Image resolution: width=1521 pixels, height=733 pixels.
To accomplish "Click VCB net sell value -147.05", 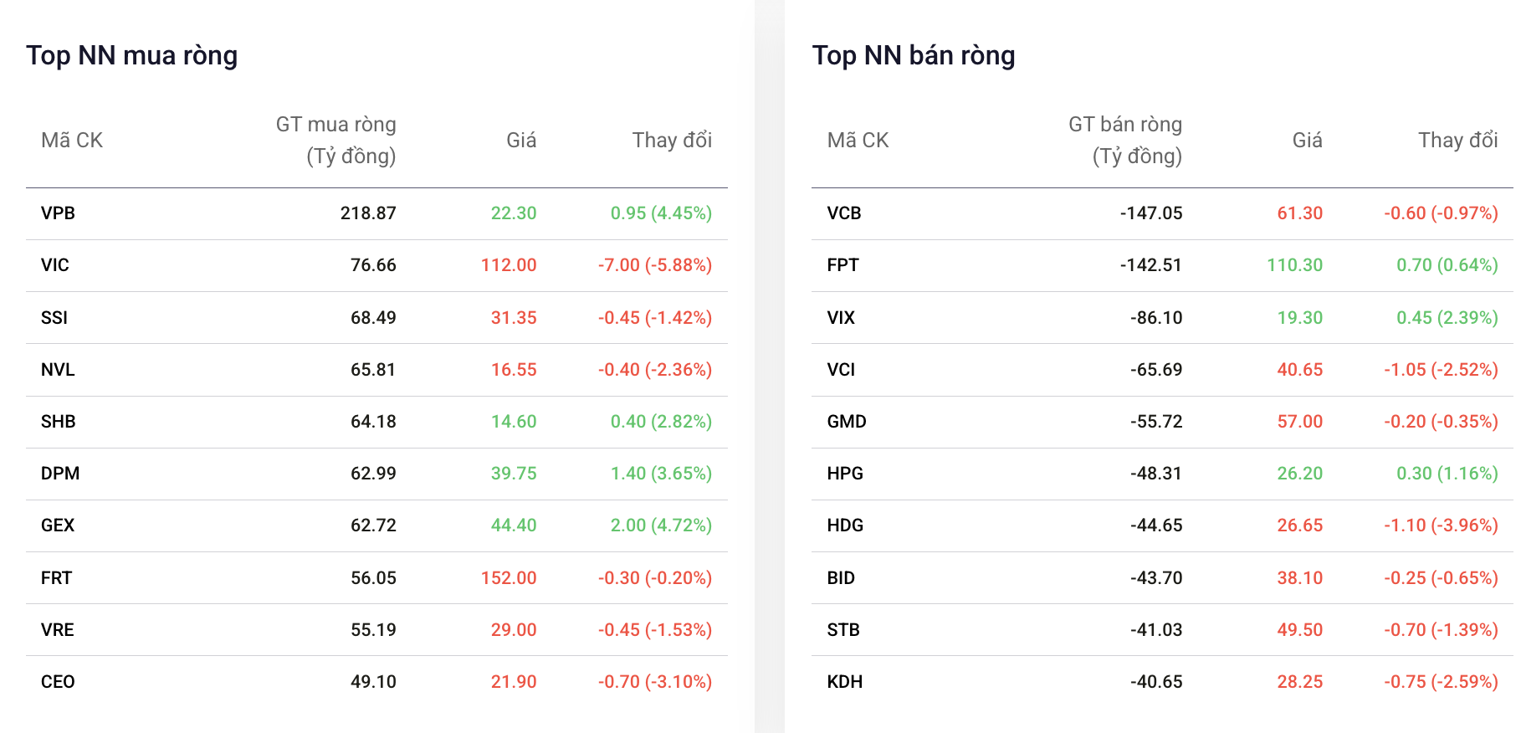I will click(1151, 213).
